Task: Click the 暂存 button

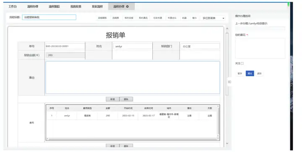Action: (x=240, y=73)
